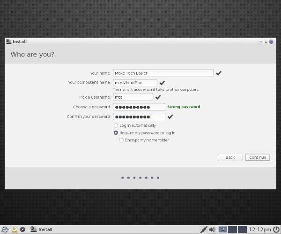281x234 pixels.
Task: Select Log in automatically option
Action: 135,125
